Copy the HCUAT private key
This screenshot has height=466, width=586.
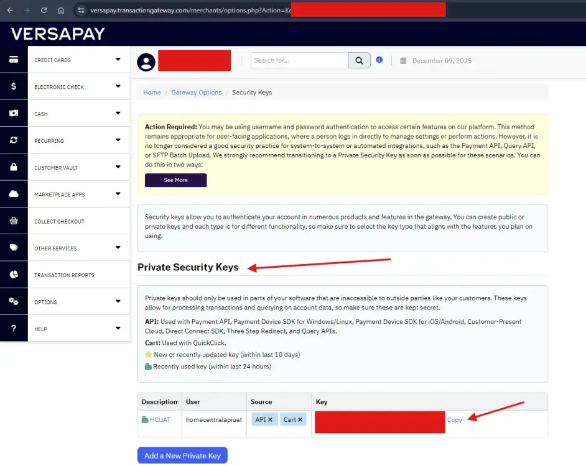tap(455, 419)
